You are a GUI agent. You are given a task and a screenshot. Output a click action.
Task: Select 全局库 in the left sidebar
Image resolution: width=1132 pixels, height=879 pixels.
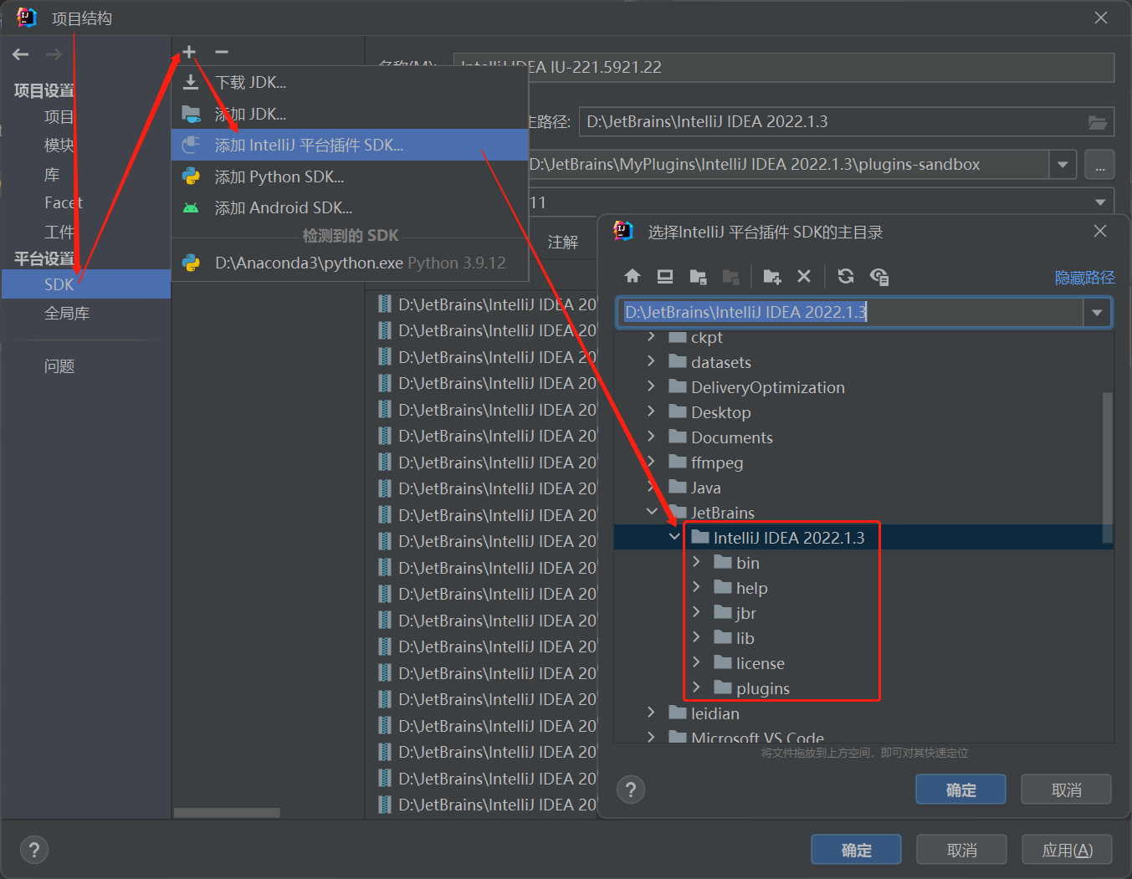[67, 314]
